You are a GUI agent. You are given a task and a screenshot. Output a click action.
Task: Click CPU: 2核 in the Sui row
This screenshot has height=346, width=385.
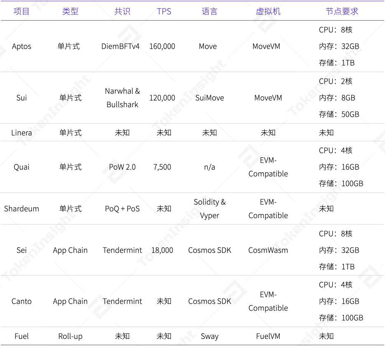336,81
